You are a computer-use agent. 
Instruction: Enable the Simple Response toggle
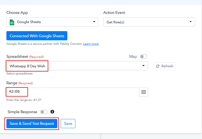(x=44, y=112)
